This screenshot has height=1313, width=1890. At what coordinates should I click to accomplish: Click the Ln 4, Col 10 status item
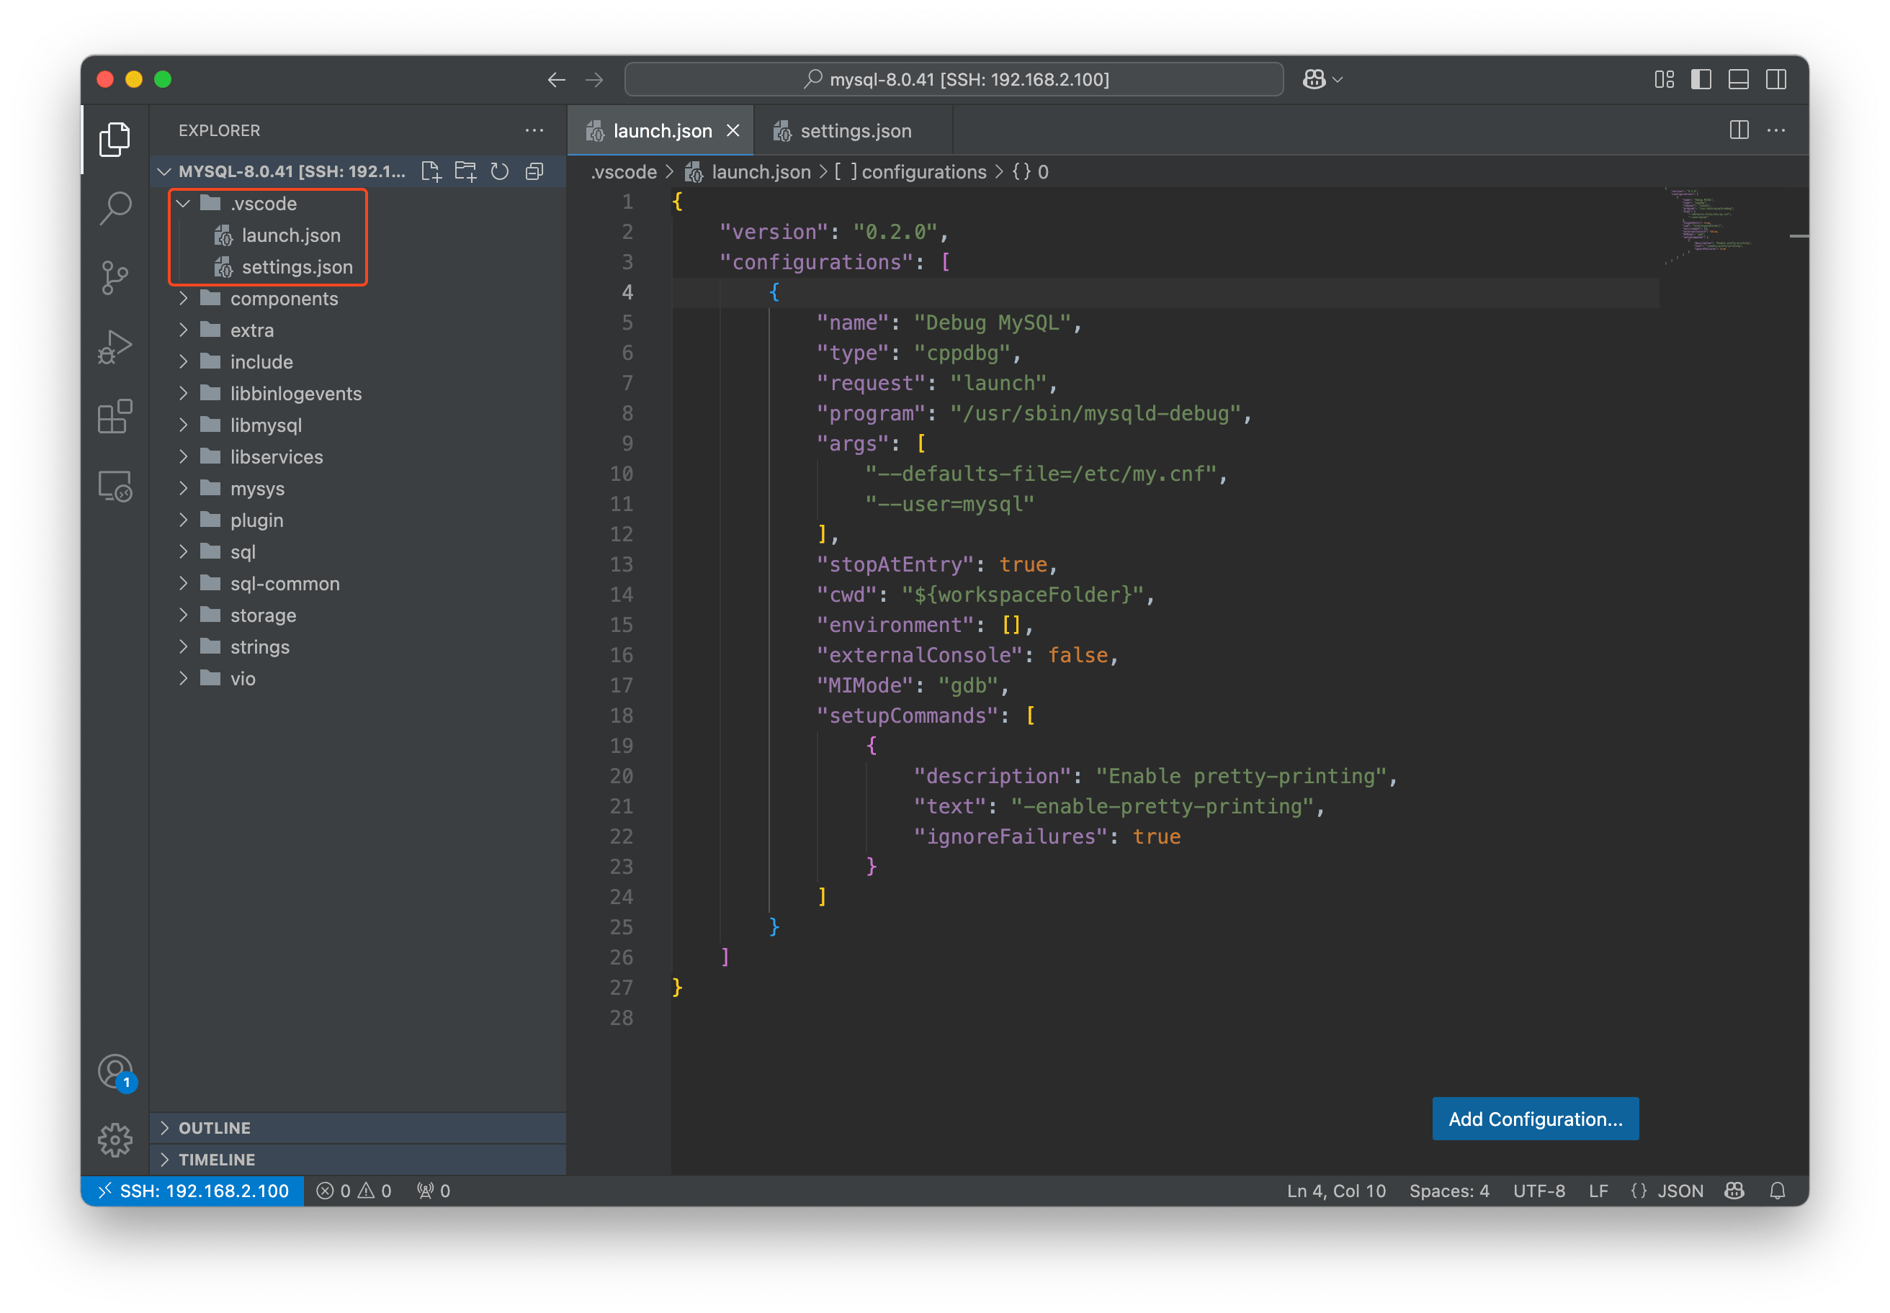[1335, 1191]
